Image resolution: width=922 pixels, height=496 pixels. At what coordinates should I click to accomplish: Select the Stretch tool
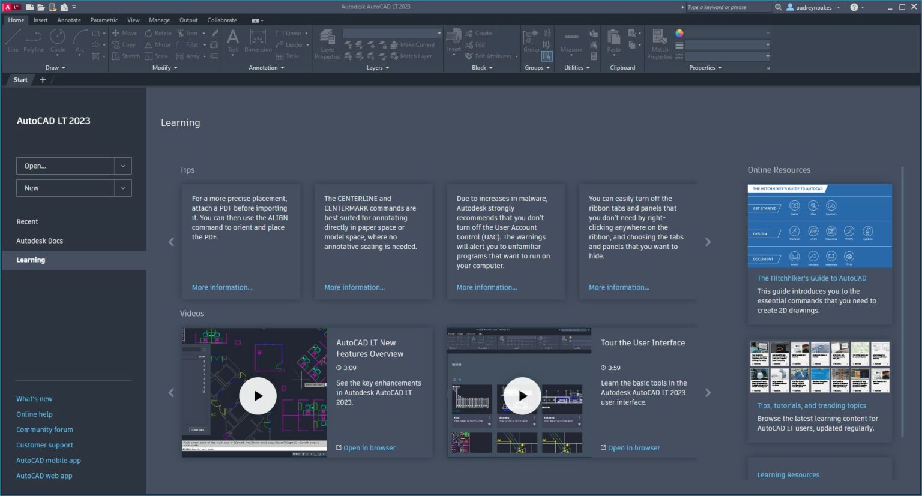125,56
